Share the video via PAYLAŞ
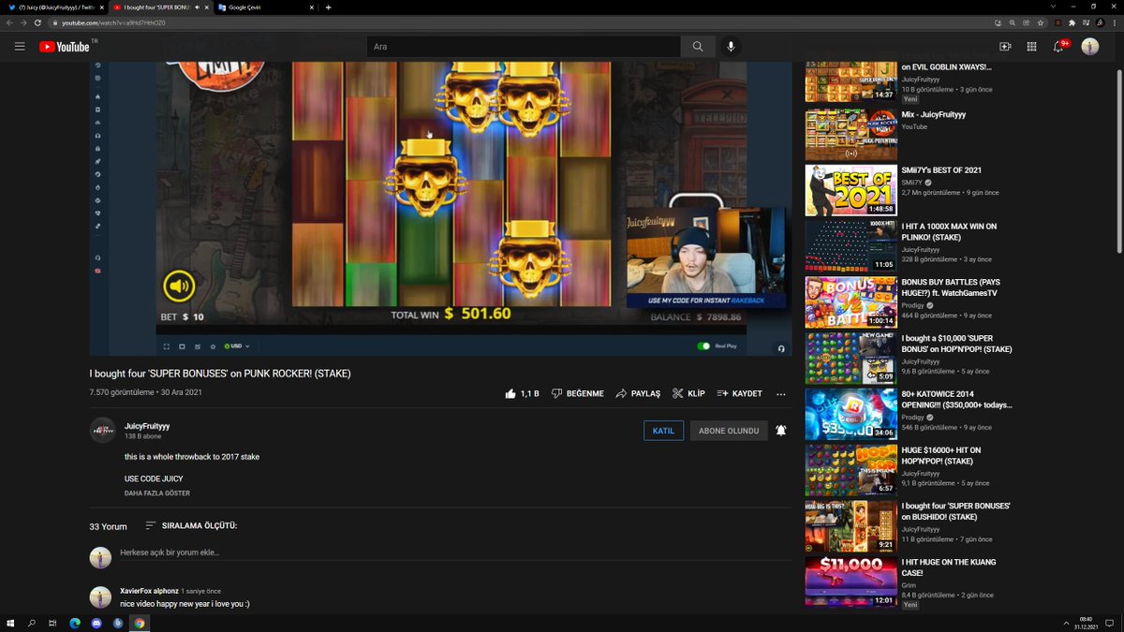 click(x=638, y=393)
